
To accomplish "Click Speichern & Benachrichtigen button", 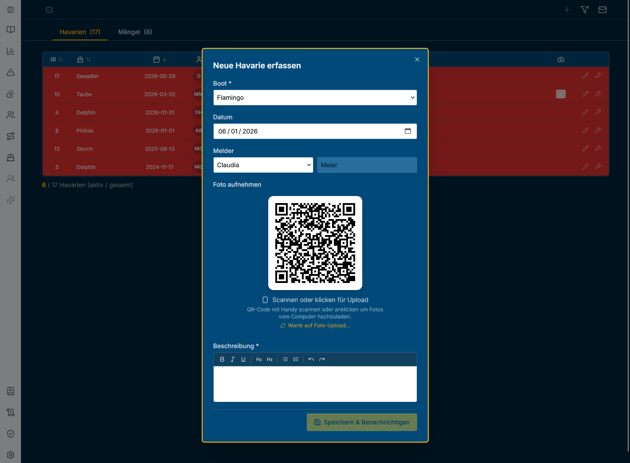I will [362, 422].
